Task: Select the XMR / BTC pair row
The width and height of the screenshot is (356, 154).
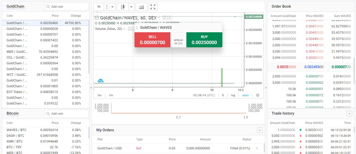Action: [45, 141]
